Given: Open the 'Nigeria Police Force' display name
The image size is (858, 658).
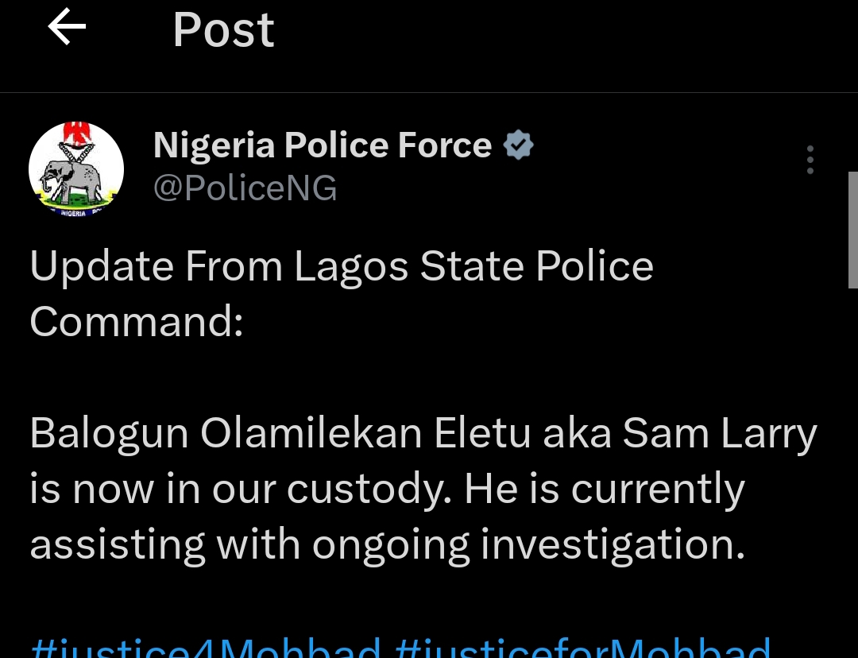Looking at the screenshot, I should (322, 145).
